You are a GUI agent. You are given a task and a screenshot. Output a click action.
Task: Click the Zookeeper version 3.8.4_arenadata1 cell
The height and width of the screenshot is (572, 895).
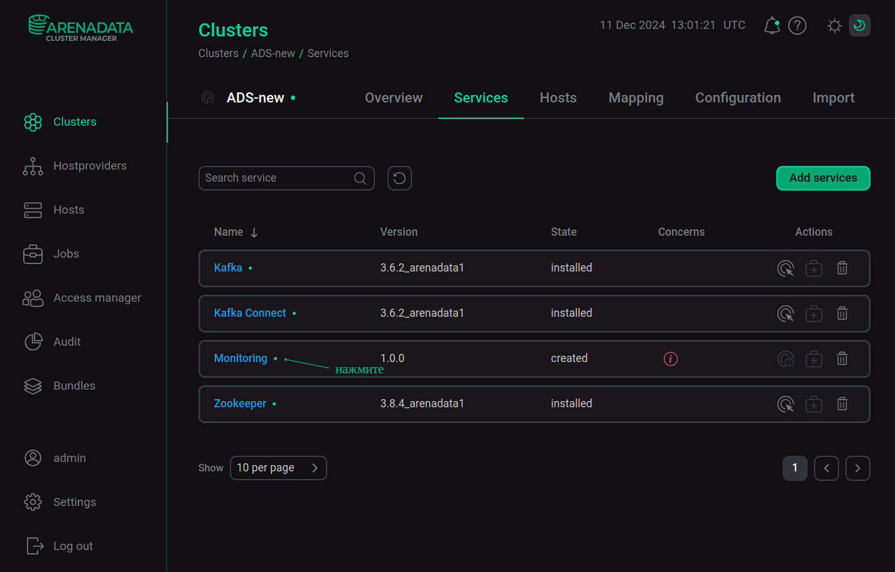pyautogui.click(x=422, y=404)
